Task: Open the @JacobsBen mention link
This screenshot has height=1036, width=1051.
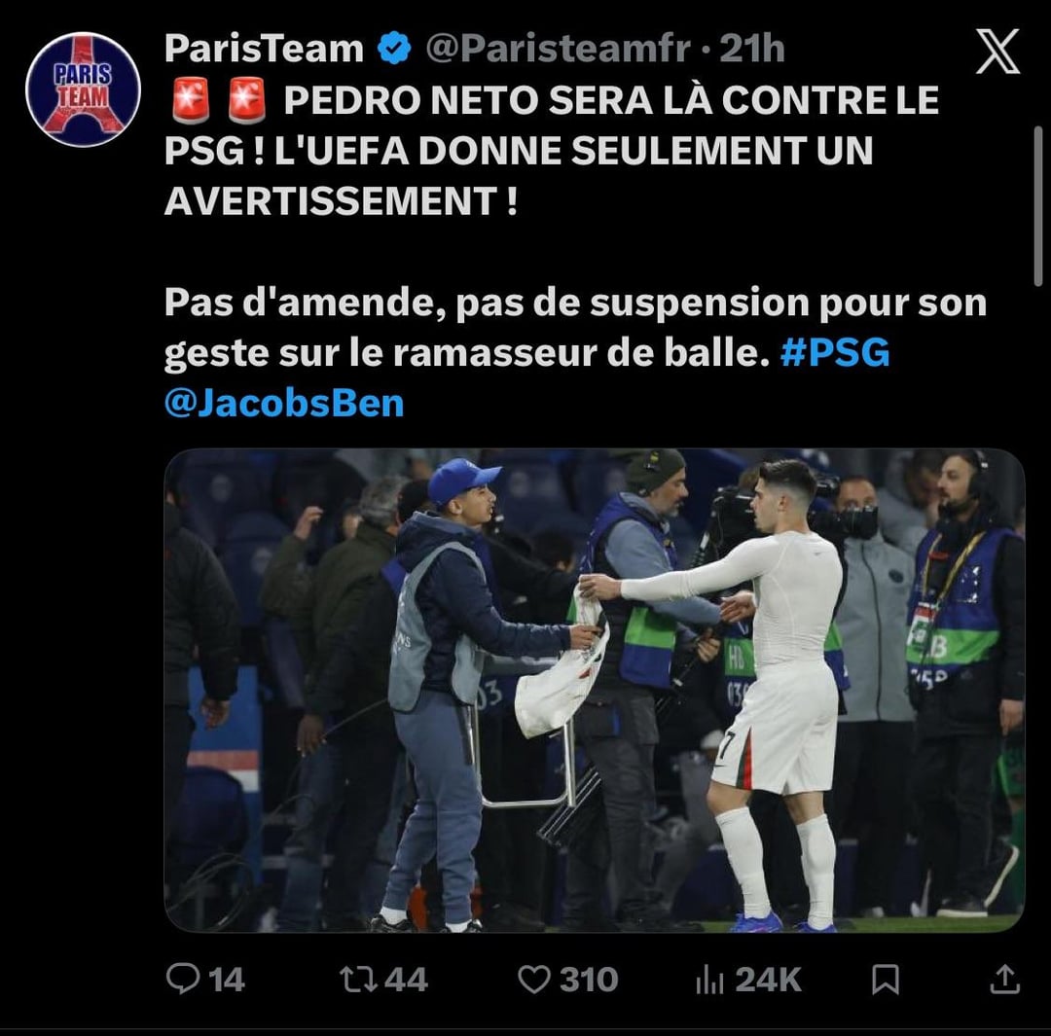Action: click(x=284, y=403)
